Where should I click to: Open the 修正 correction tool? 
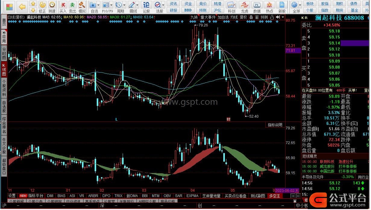[x=42, y=7]
